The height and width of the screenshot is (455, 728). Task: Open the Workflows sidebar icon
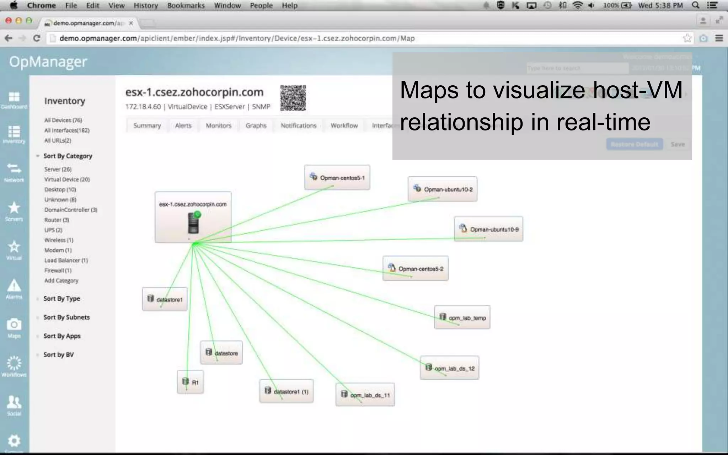coord(14,366)
